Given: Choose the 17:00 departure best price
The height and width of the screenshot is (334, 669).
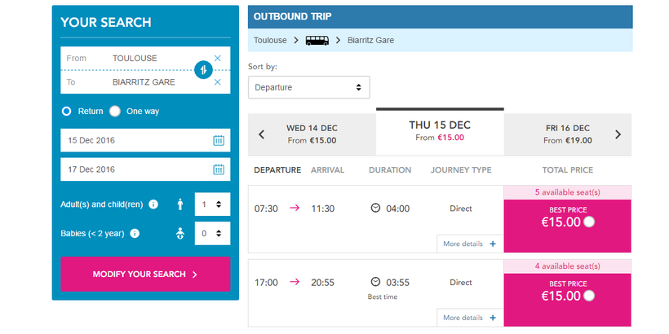Looking at the screenshot, I should [589, 296].
